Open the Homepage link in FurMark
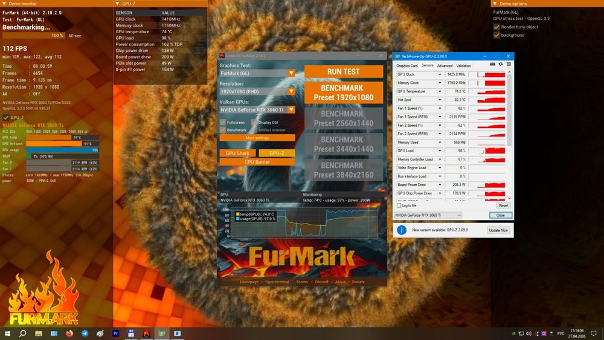604x340 pixels. pos(249,282)
